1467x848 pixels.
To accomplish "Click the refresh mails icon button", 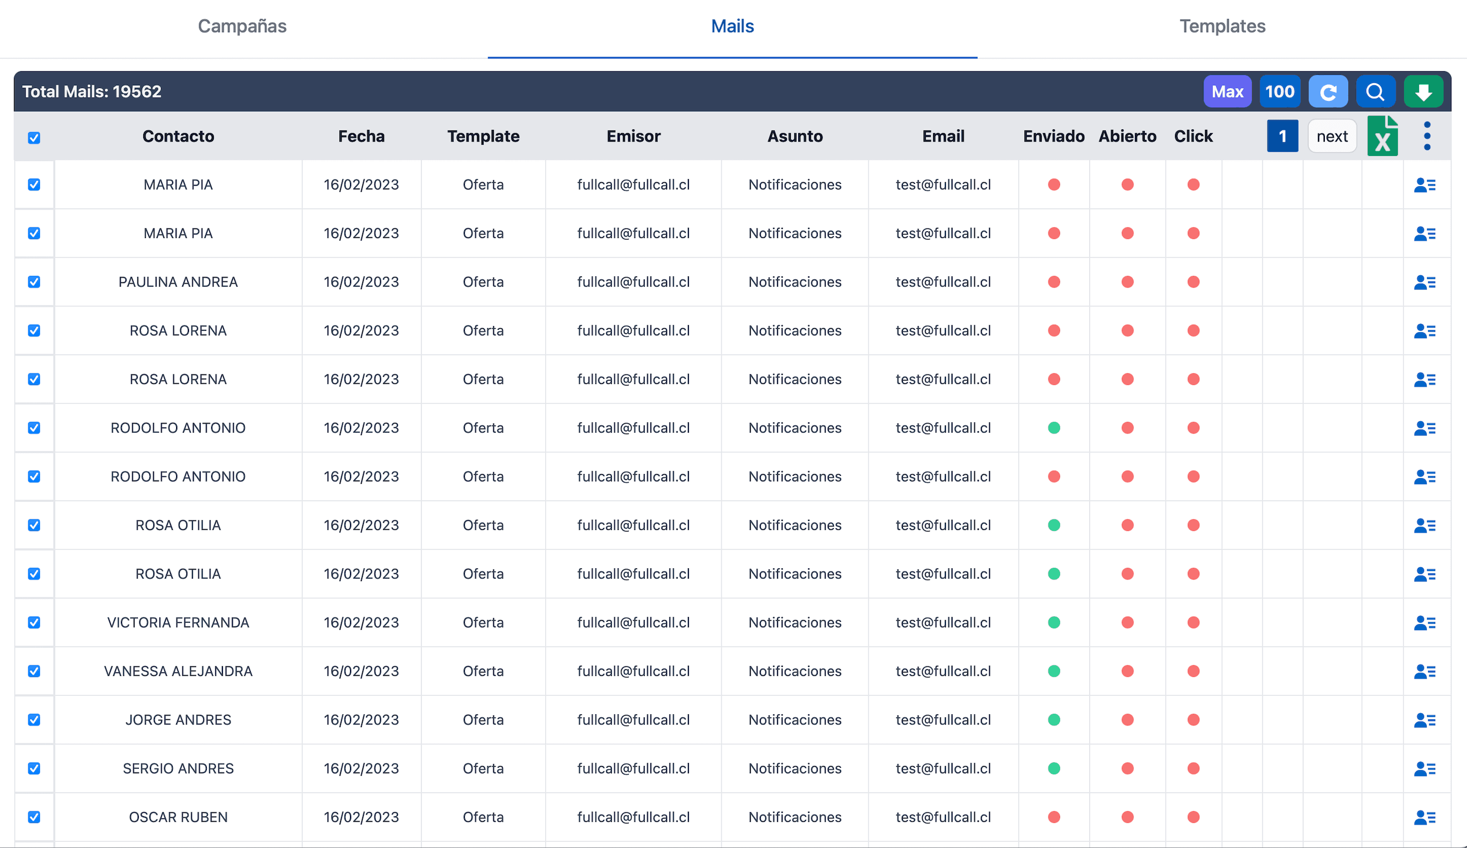I will pos(1327,91).
